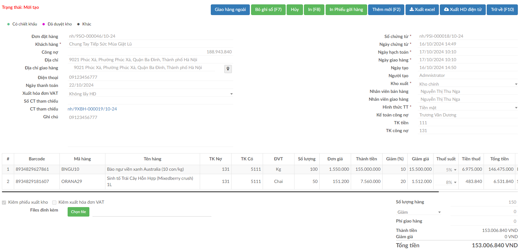Click total amount 153.006.840 VND
The width and height of the screenshot is (521, 252).
(495, 245)
